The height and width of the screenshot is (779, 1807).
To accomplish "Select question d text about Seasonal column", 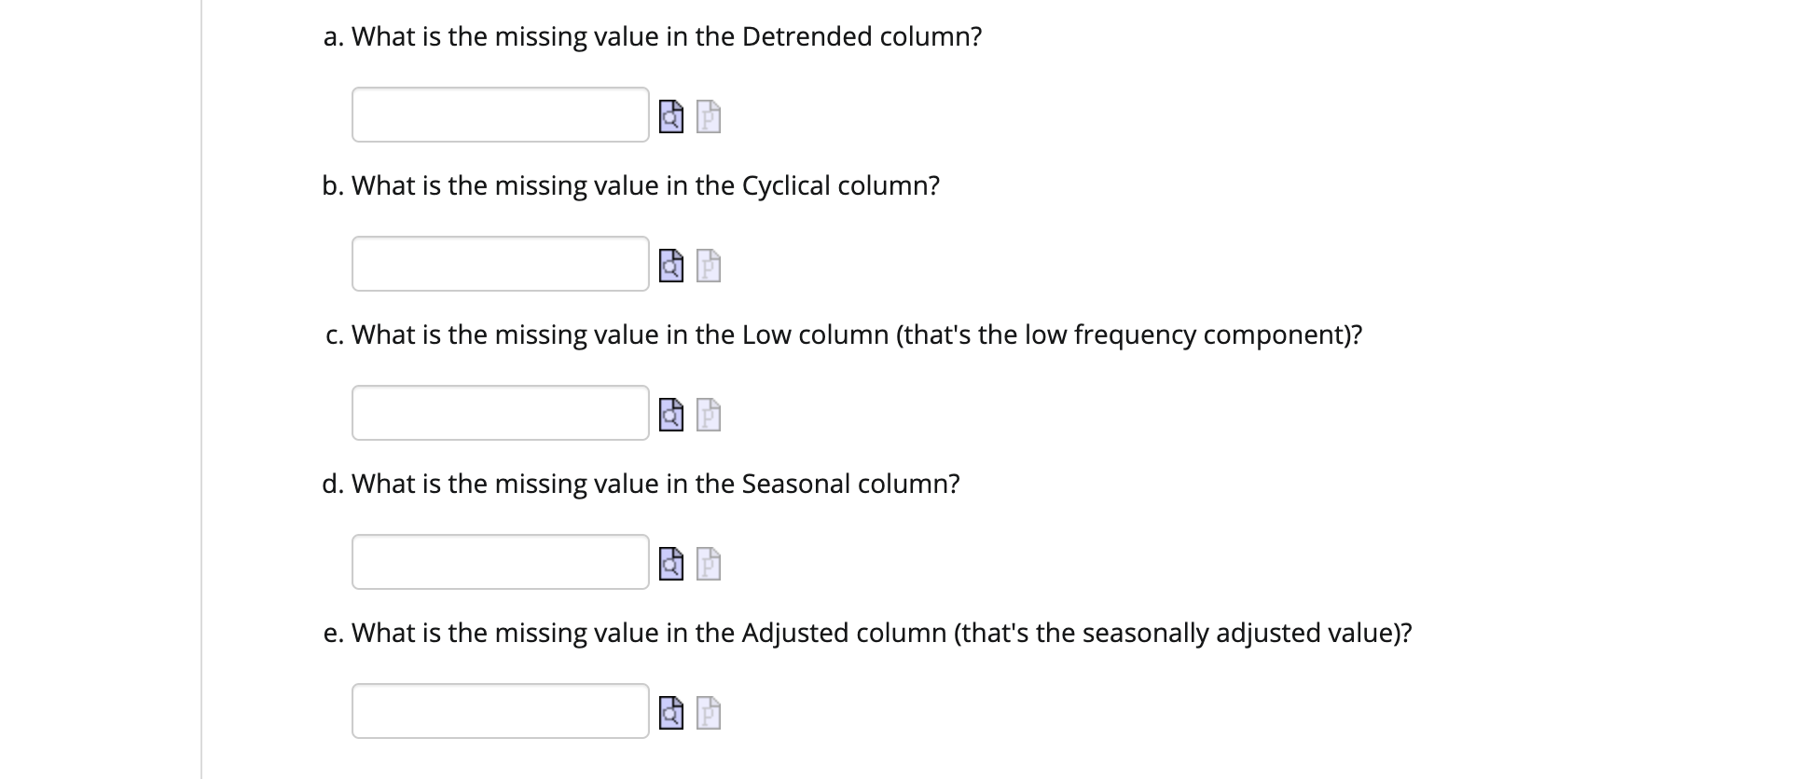I will [x=641, y=484].
